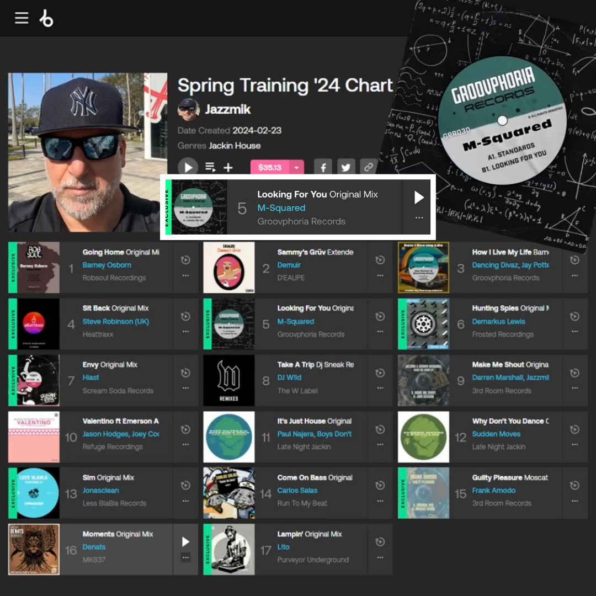Open more options for highlighted Looking For You

pyautogui.click(x=419, y=218)
